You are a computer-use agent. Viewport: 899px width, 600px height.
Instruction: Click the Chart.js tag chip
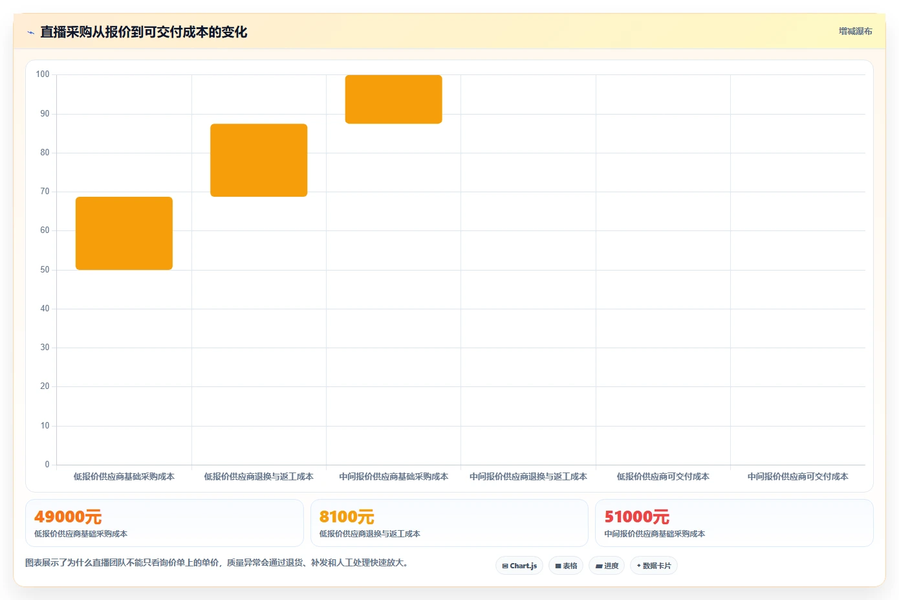point(519,566)
